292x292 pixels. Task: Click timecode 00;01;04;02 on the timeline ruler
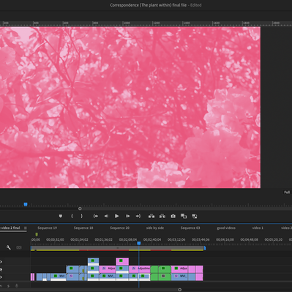click(x=79, y=239)
